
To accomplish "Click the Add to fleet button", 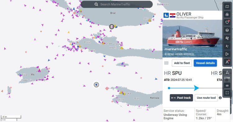I will click(182, 63).
